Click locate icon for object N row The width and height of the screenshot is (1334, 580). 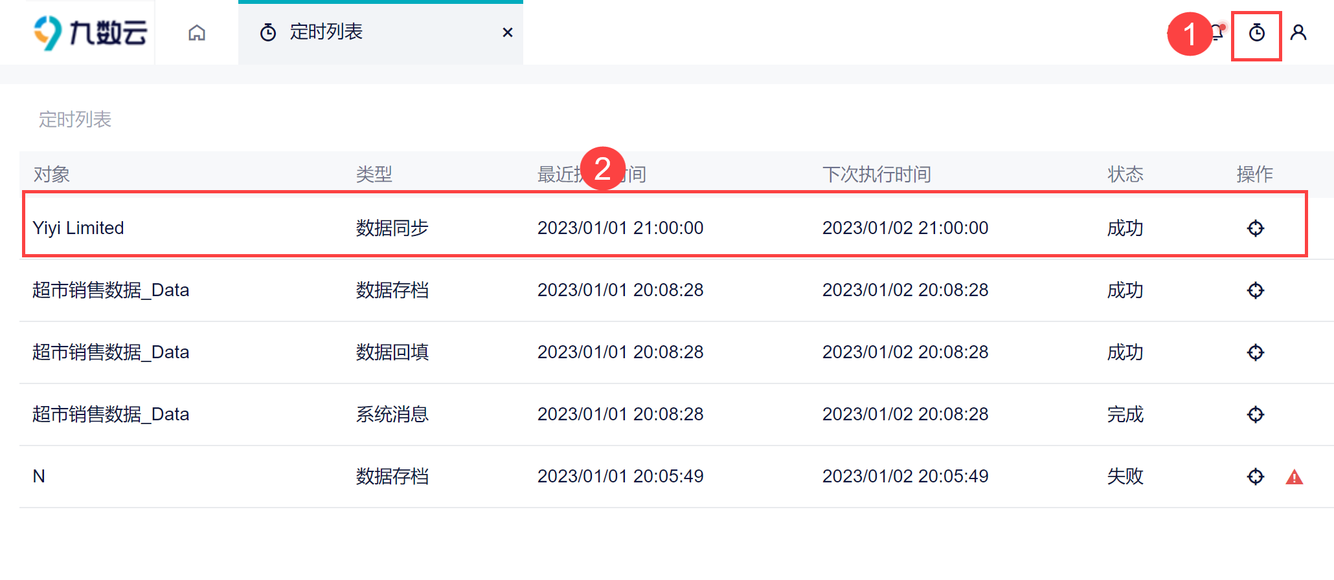tap(1256, 477)
